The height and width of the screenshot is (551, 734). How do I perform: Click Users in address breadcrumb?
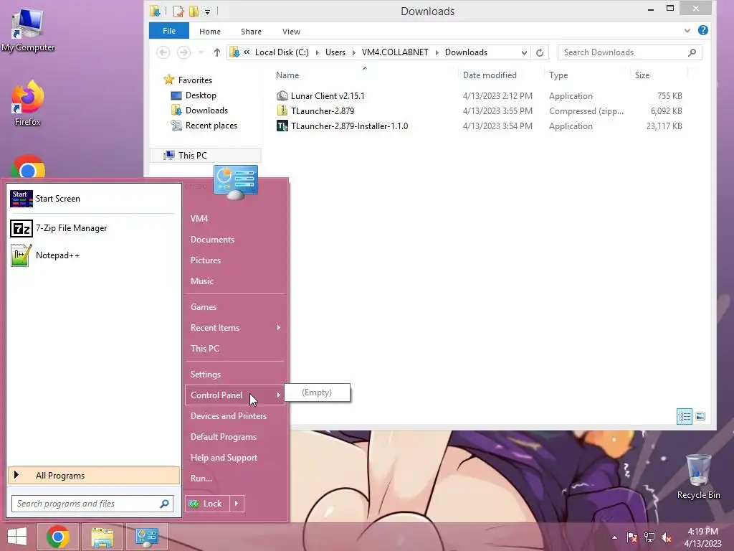point(335,52)
